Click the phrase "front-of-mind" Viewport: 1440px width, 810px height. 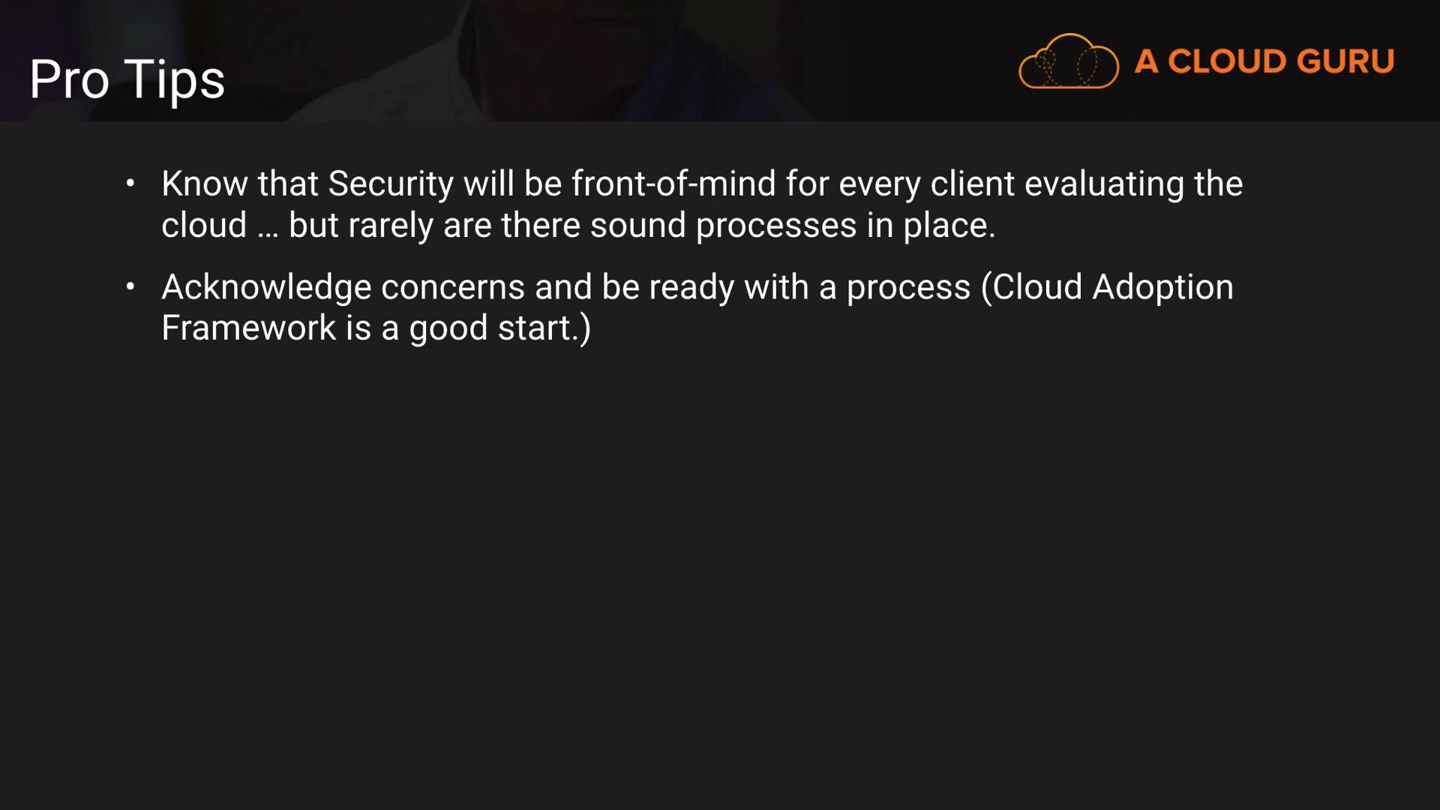673,184
